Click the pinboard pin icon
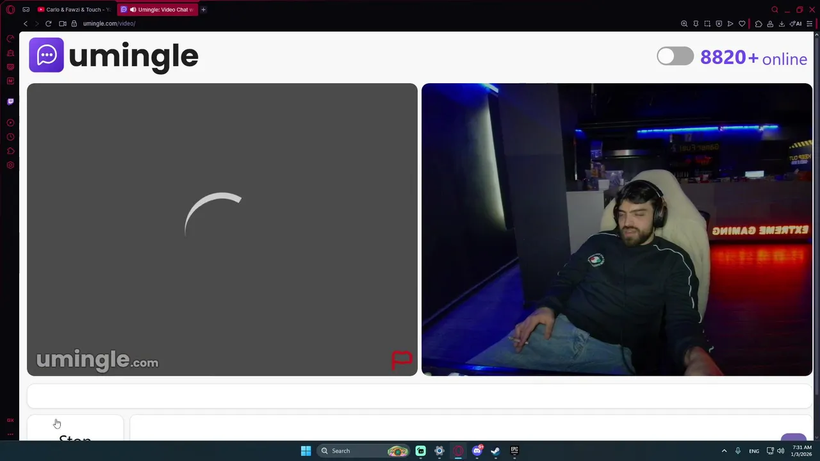Screen dimensions: 820x461 tap(696, 24)
